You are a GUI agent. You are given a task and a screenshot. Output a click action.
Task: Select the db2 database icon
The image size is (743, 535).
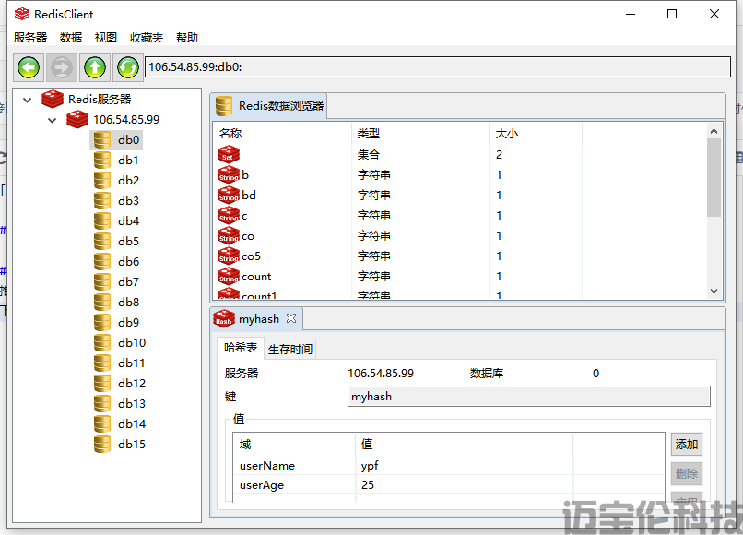point(102,181)
